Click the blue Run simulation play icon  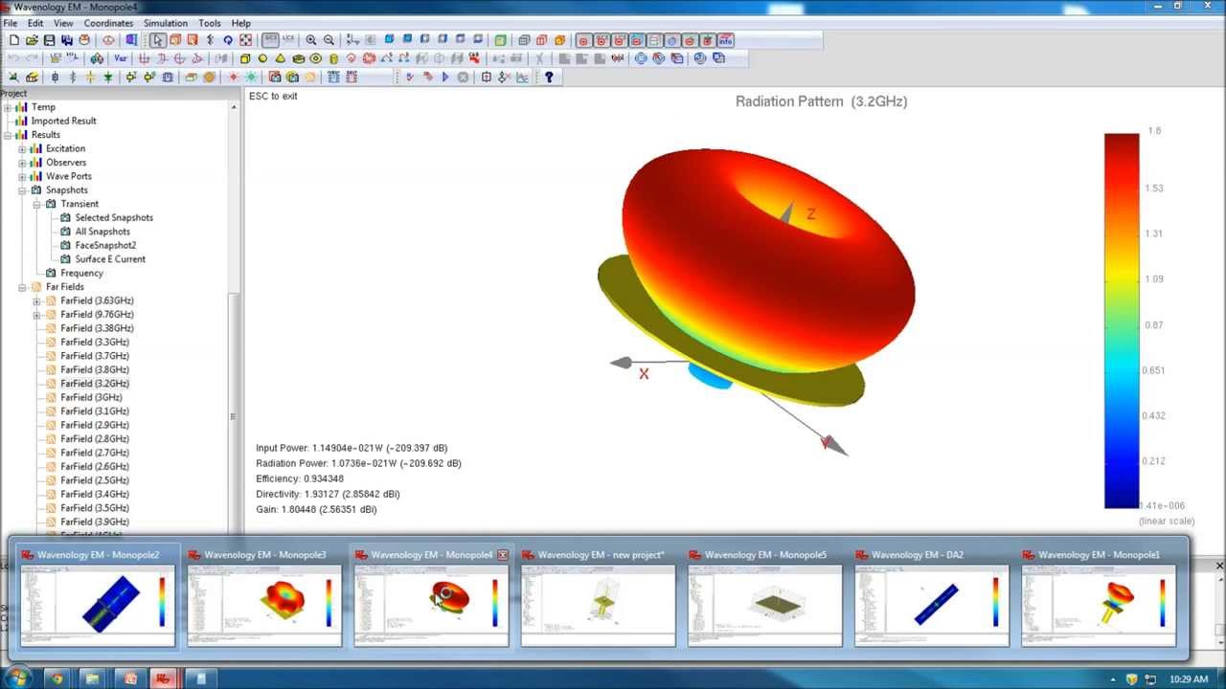point(444,78)
